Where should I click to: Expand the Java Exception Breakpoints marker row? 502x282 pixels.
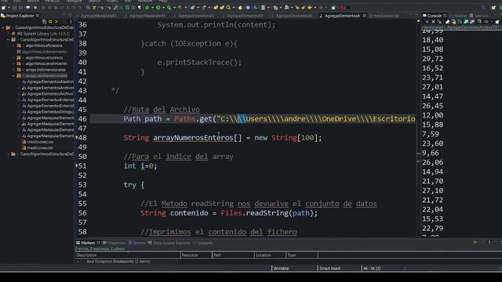[x=78, y=262]
